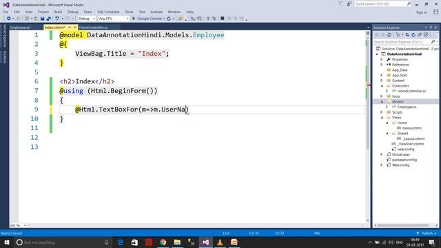Select the _ViewStart.cshtml file
The height and width of the screenshot is (248, 441).
tap(411, 144)
